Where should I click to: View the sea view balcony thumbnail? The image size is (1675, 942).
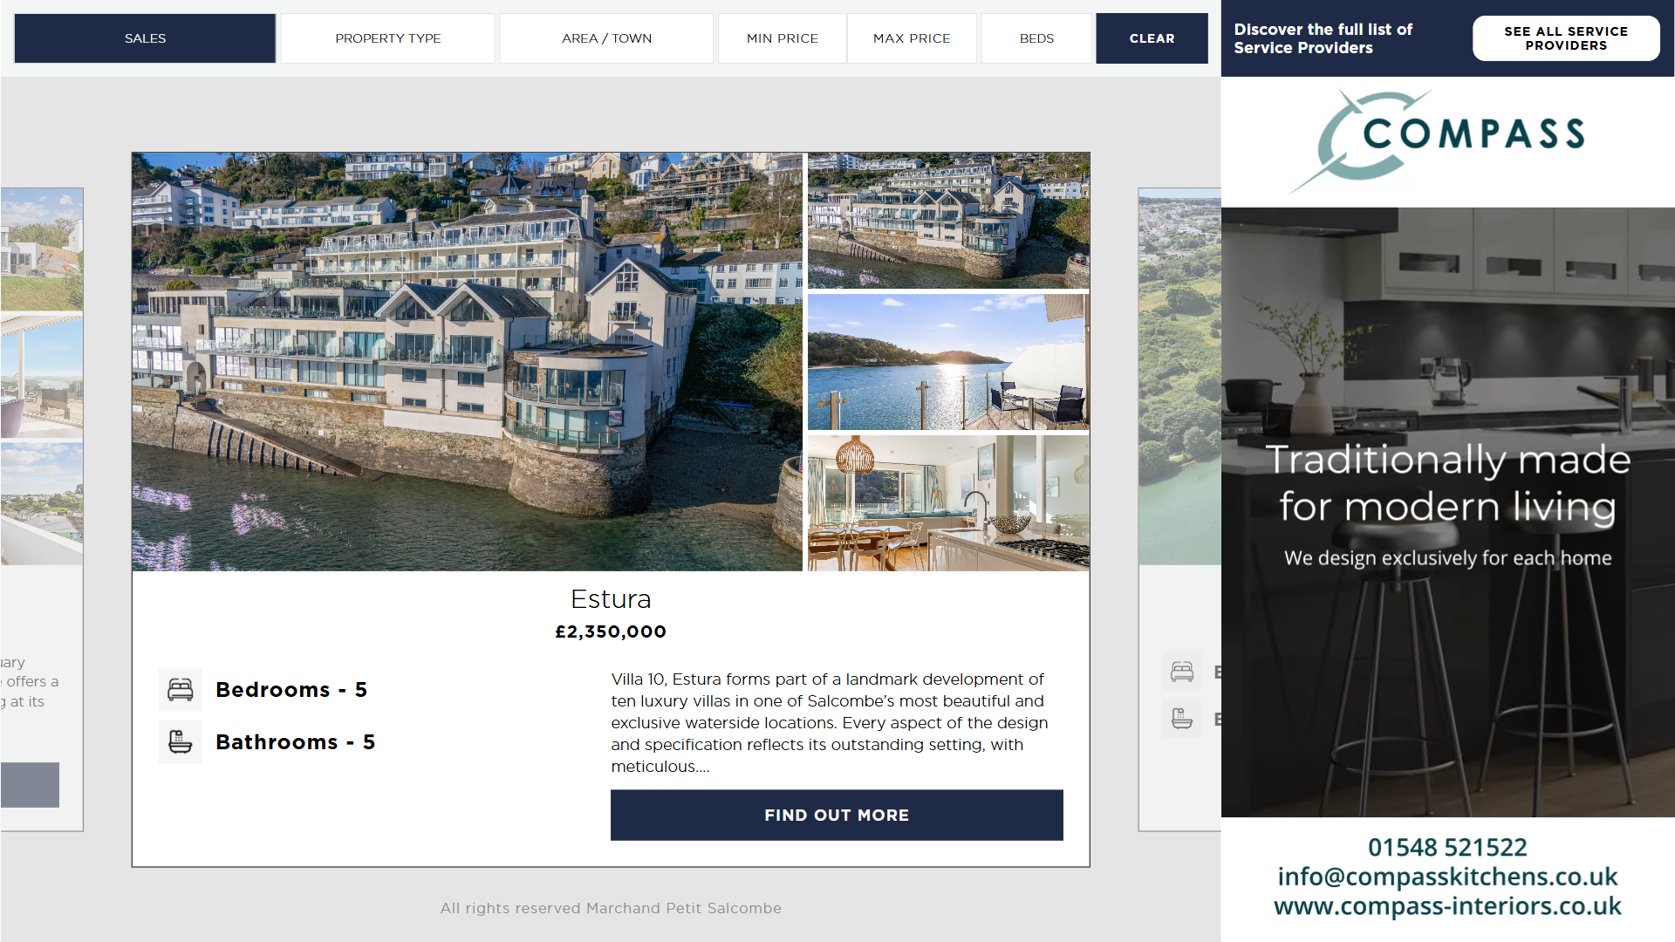click(x=948, y=362)
